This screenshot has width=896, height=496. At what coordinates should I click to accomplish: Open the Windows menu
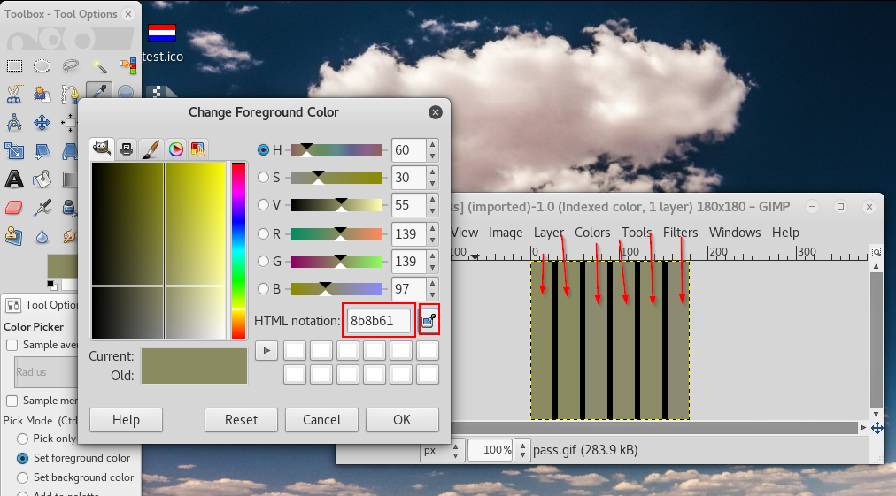point(735,233)
